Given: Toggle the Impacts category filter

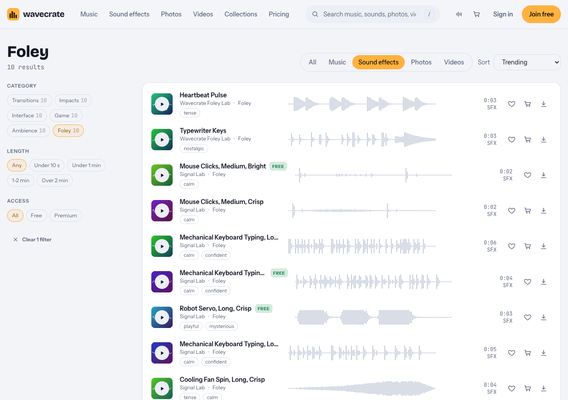Looking at the screenshot, I should (x=73, y=100).
